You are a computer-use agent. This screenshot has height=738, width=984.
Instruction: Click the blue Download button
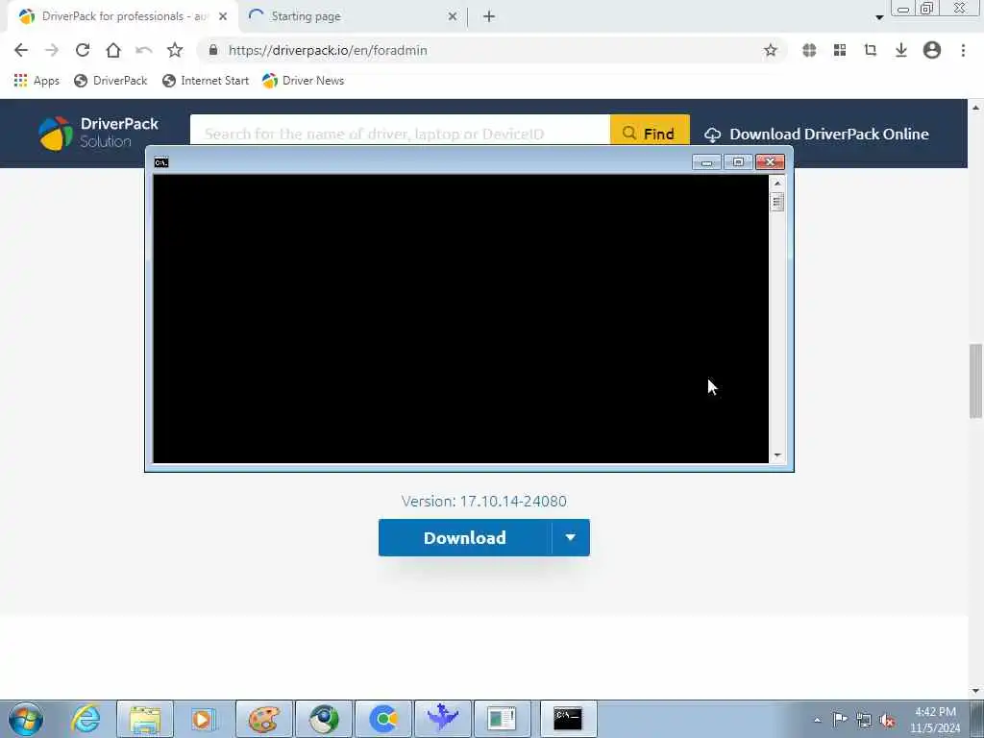pyautogui.click(x=465, y=538)
